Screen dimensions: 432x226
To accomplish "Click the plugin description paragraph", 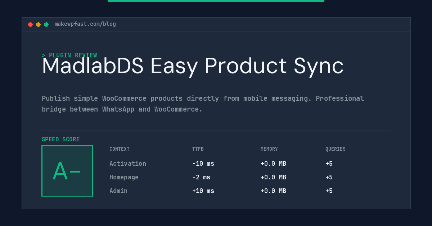I will [203, 104].
